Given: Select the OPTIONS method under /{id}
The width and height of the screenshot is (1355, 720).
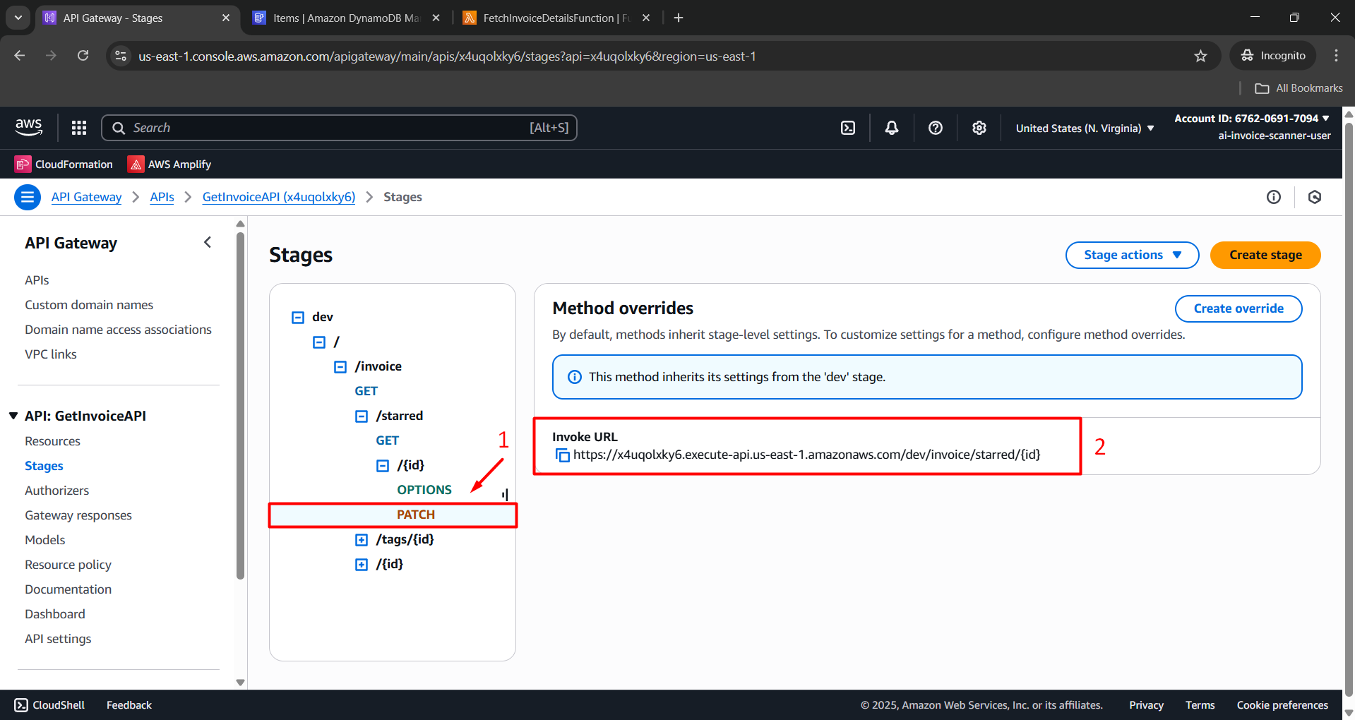Looking at the screenshot, I should pyautogui.click(x=424, y=490).
